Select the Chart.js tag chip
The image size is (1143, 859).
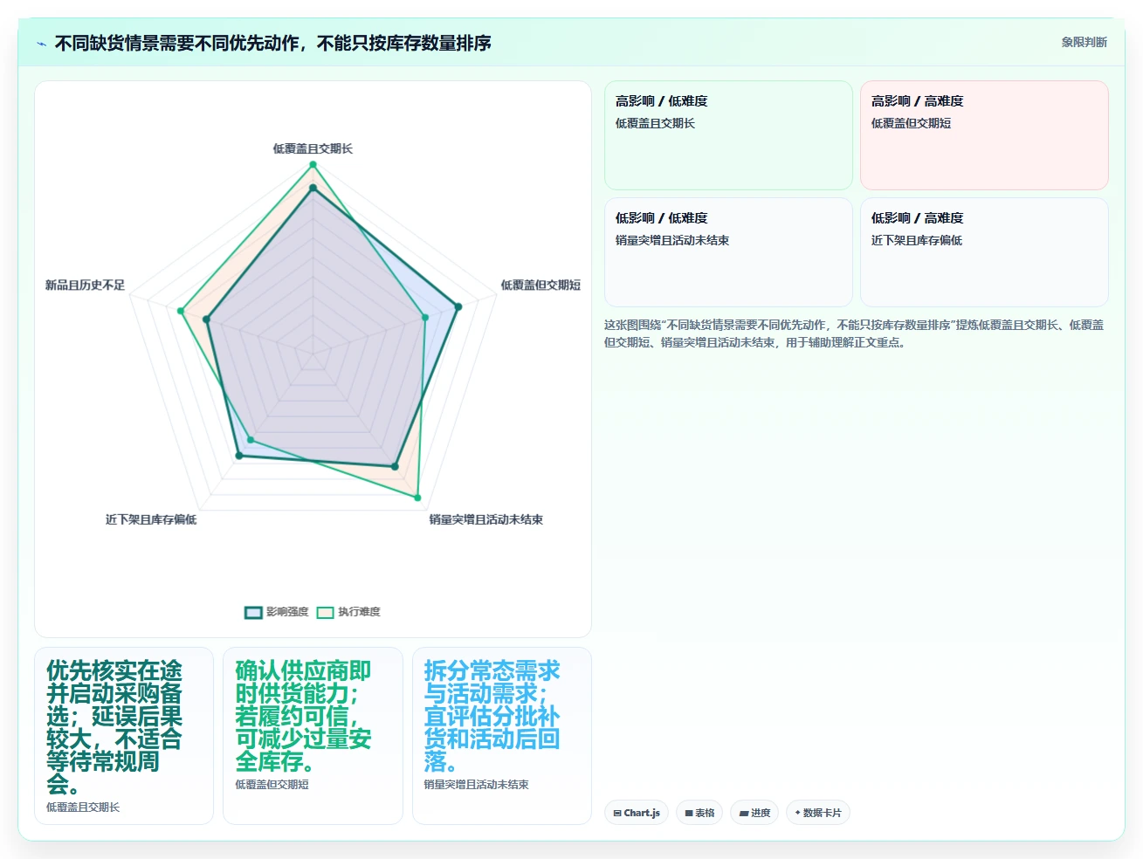pyautogui.click(x=637, y=813)
